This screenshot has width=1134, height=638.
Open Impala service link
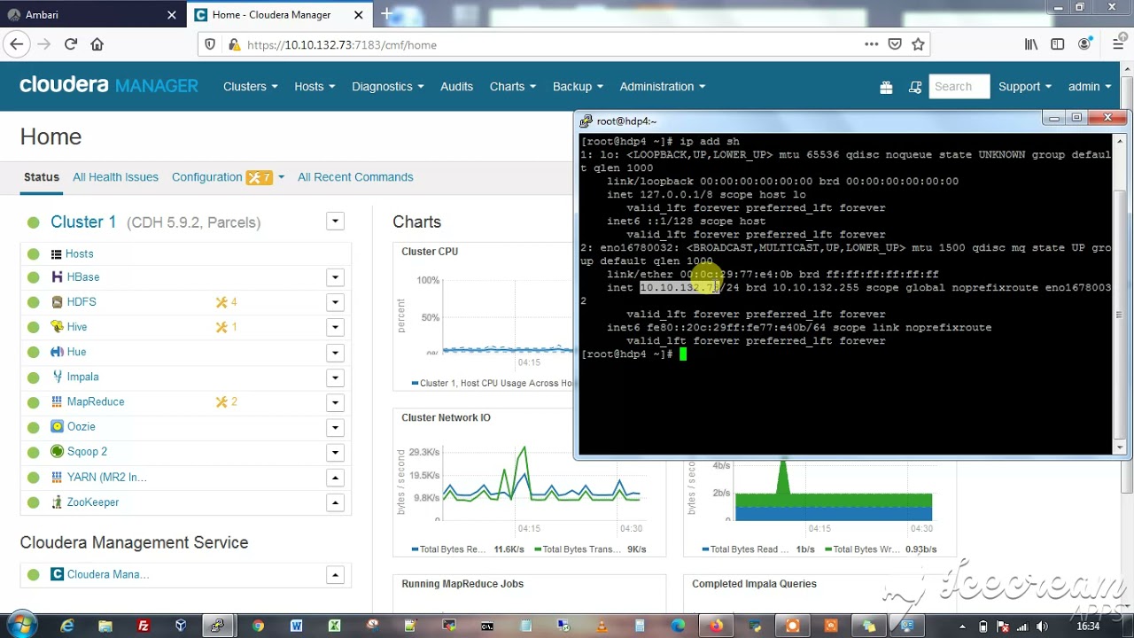point(82,377)
